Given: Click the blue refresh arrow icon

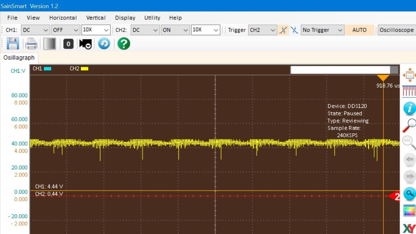Looking at the screenshot, I should (104, 44).
